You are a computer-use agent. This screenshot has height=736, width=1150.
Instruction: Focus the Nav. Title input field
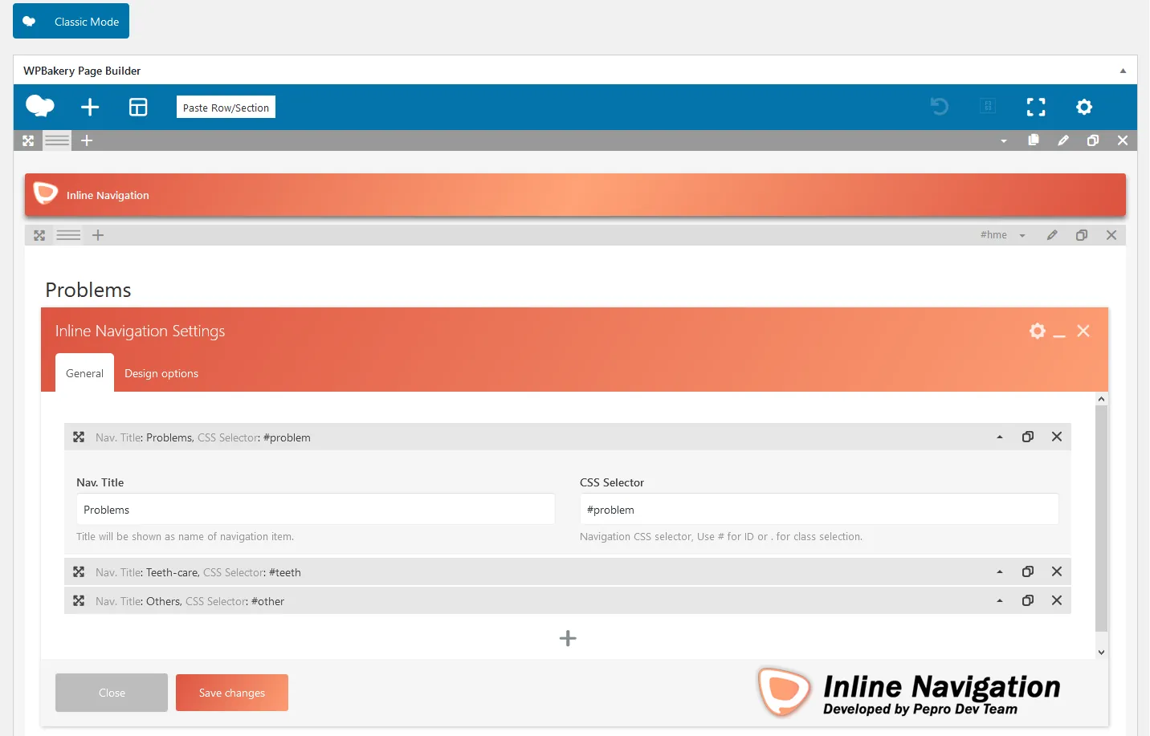(x=316, y=510)
